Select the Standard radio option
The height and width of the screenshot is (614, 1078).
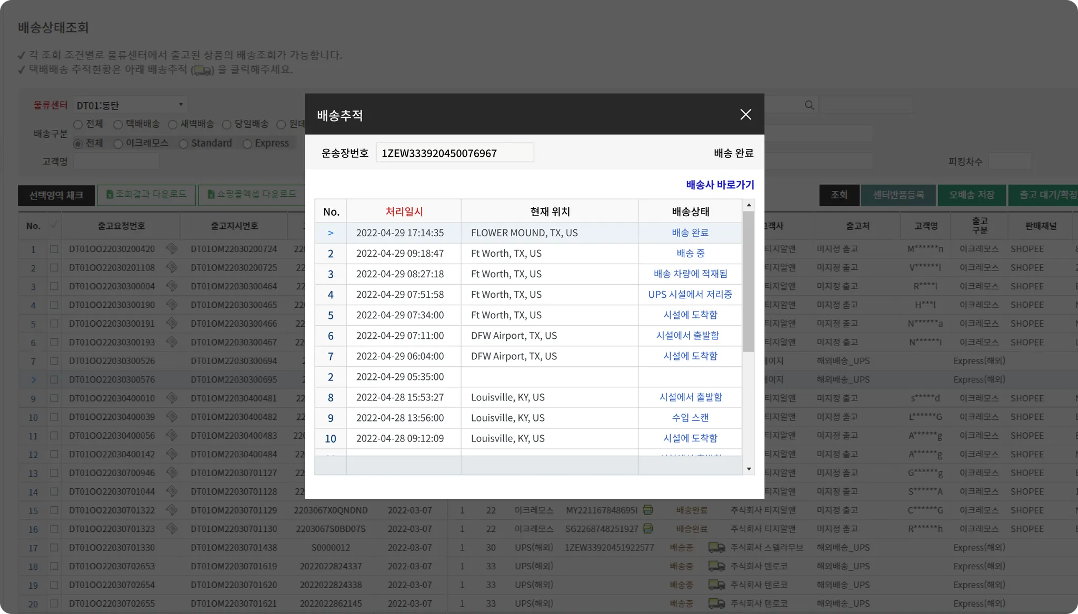coord(184,144)
